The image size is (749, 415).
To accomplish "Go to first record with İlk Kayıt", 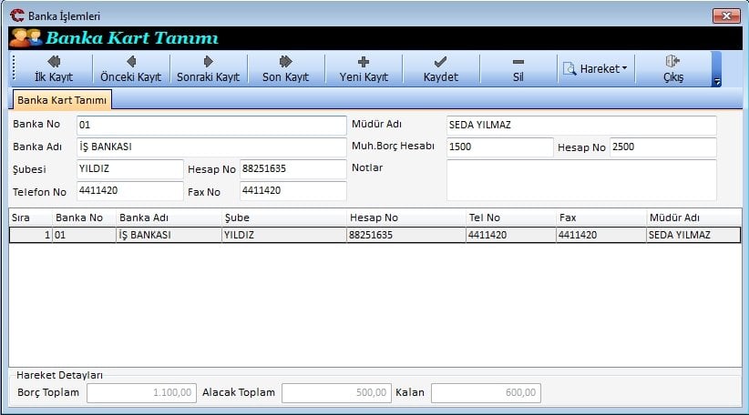I will pyautogui.click(x=54, y=68).
